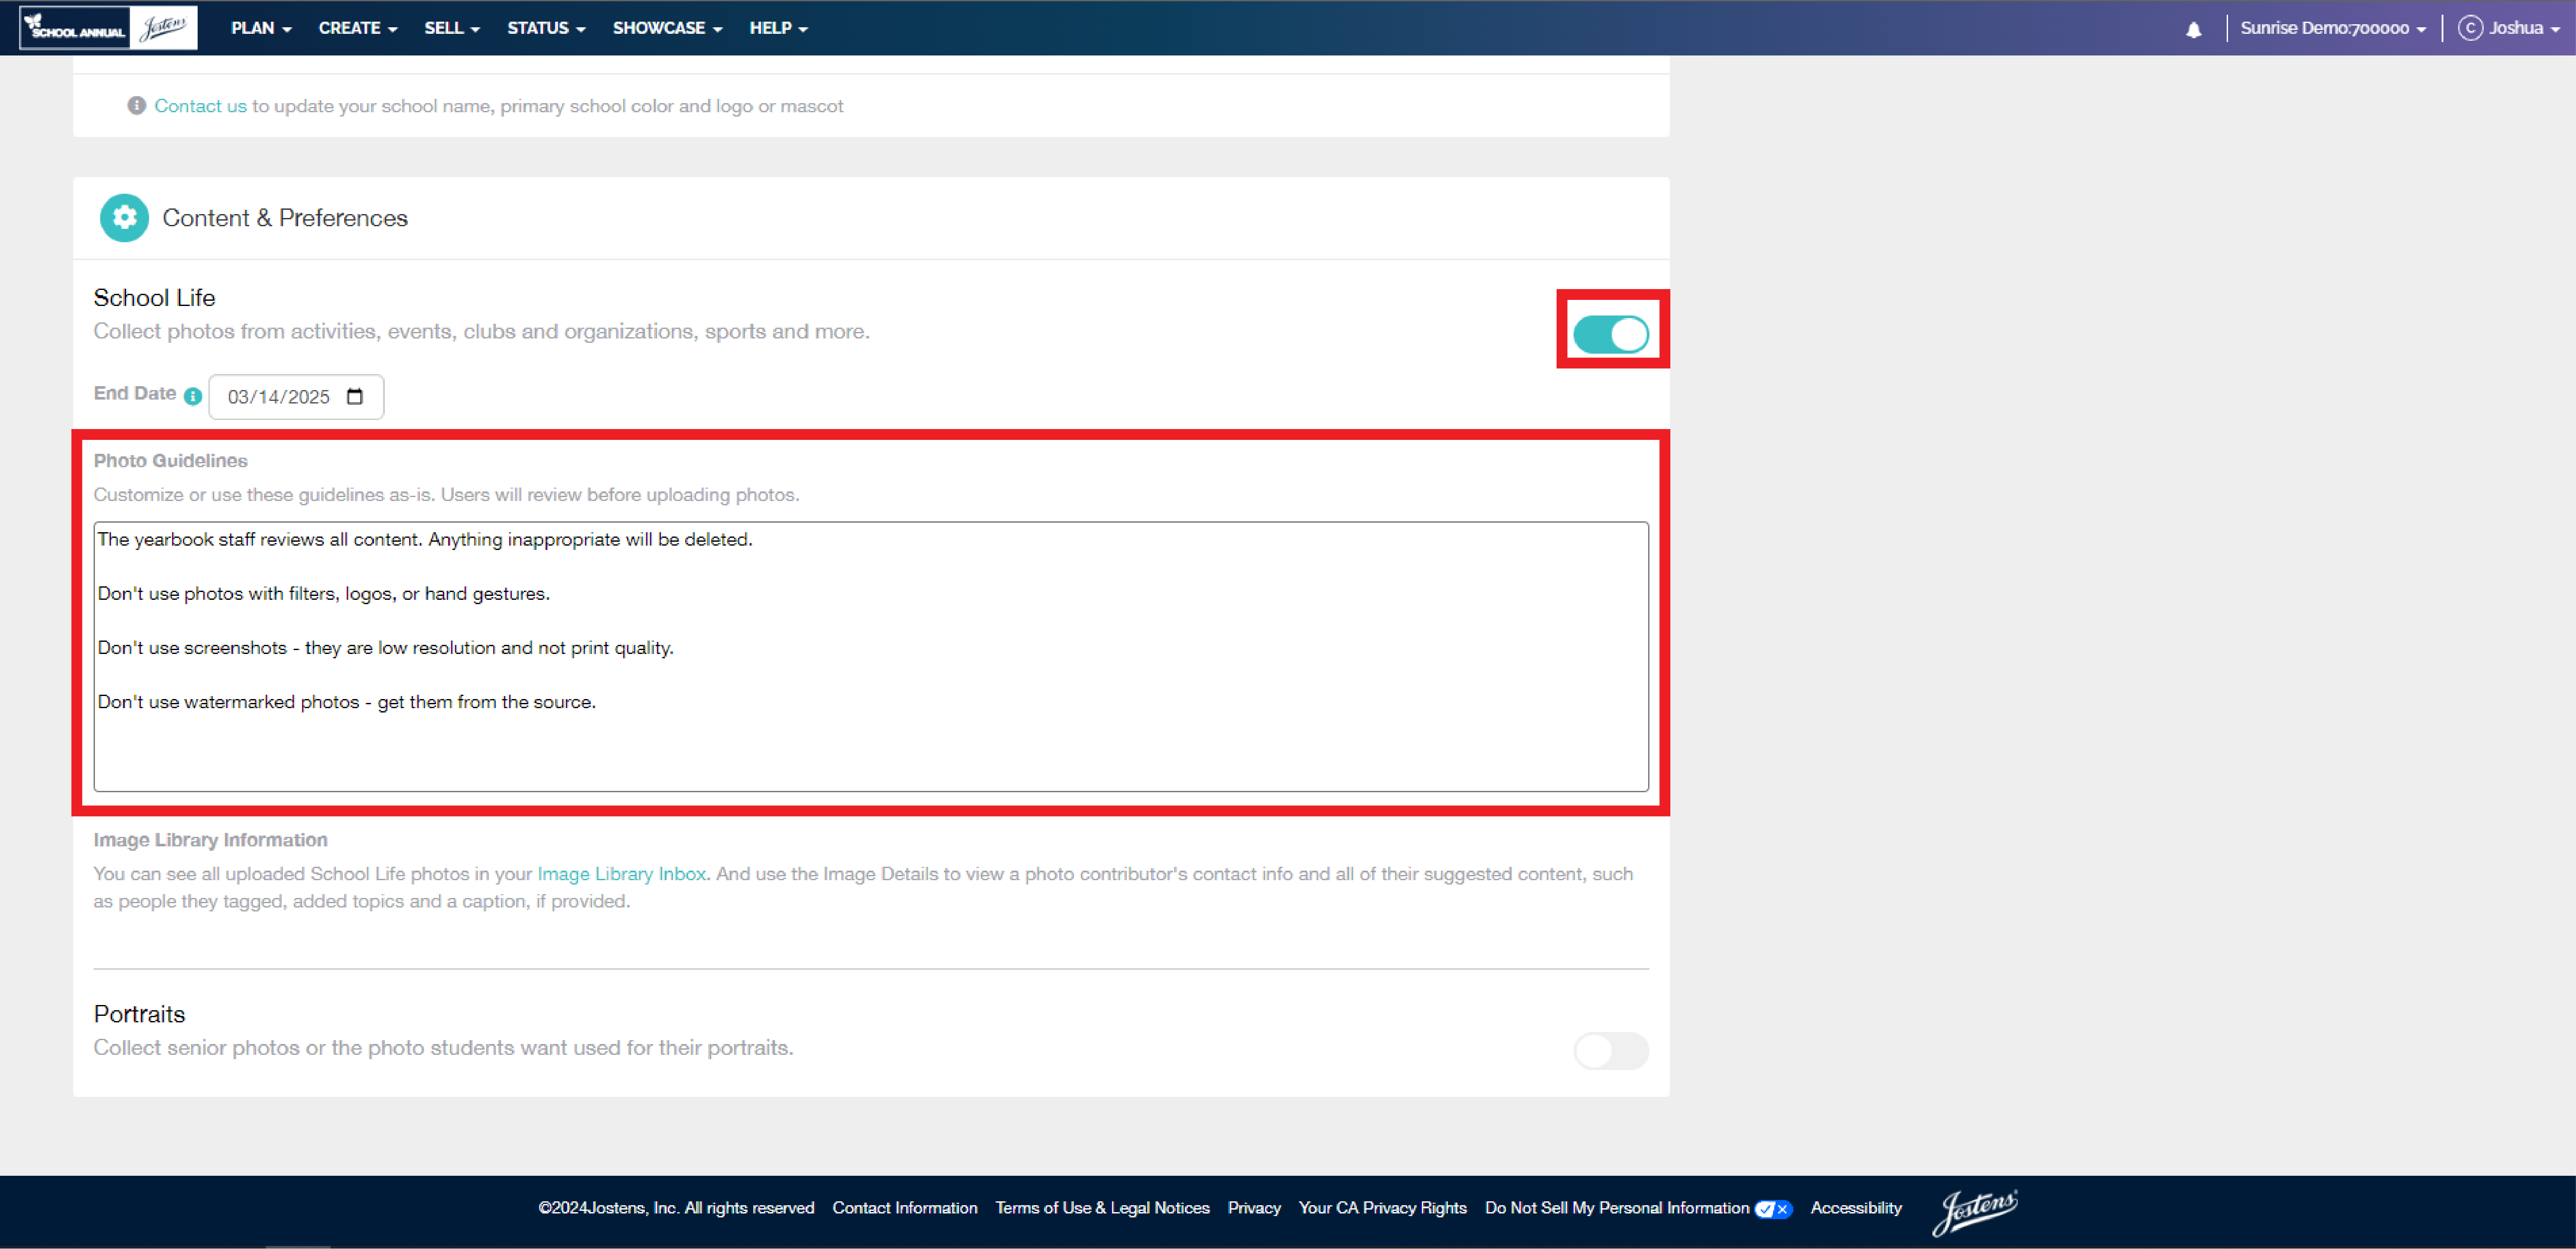Open the notifications bell

[2193, 29]
